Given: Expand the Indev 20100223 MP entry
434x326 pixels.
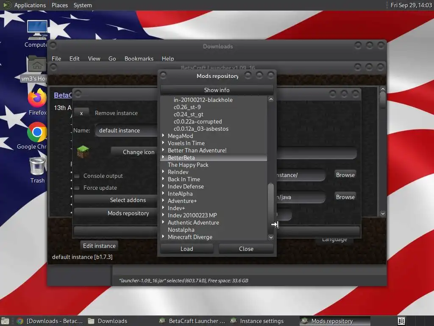Looking at the screenshot, I should 163,215.
